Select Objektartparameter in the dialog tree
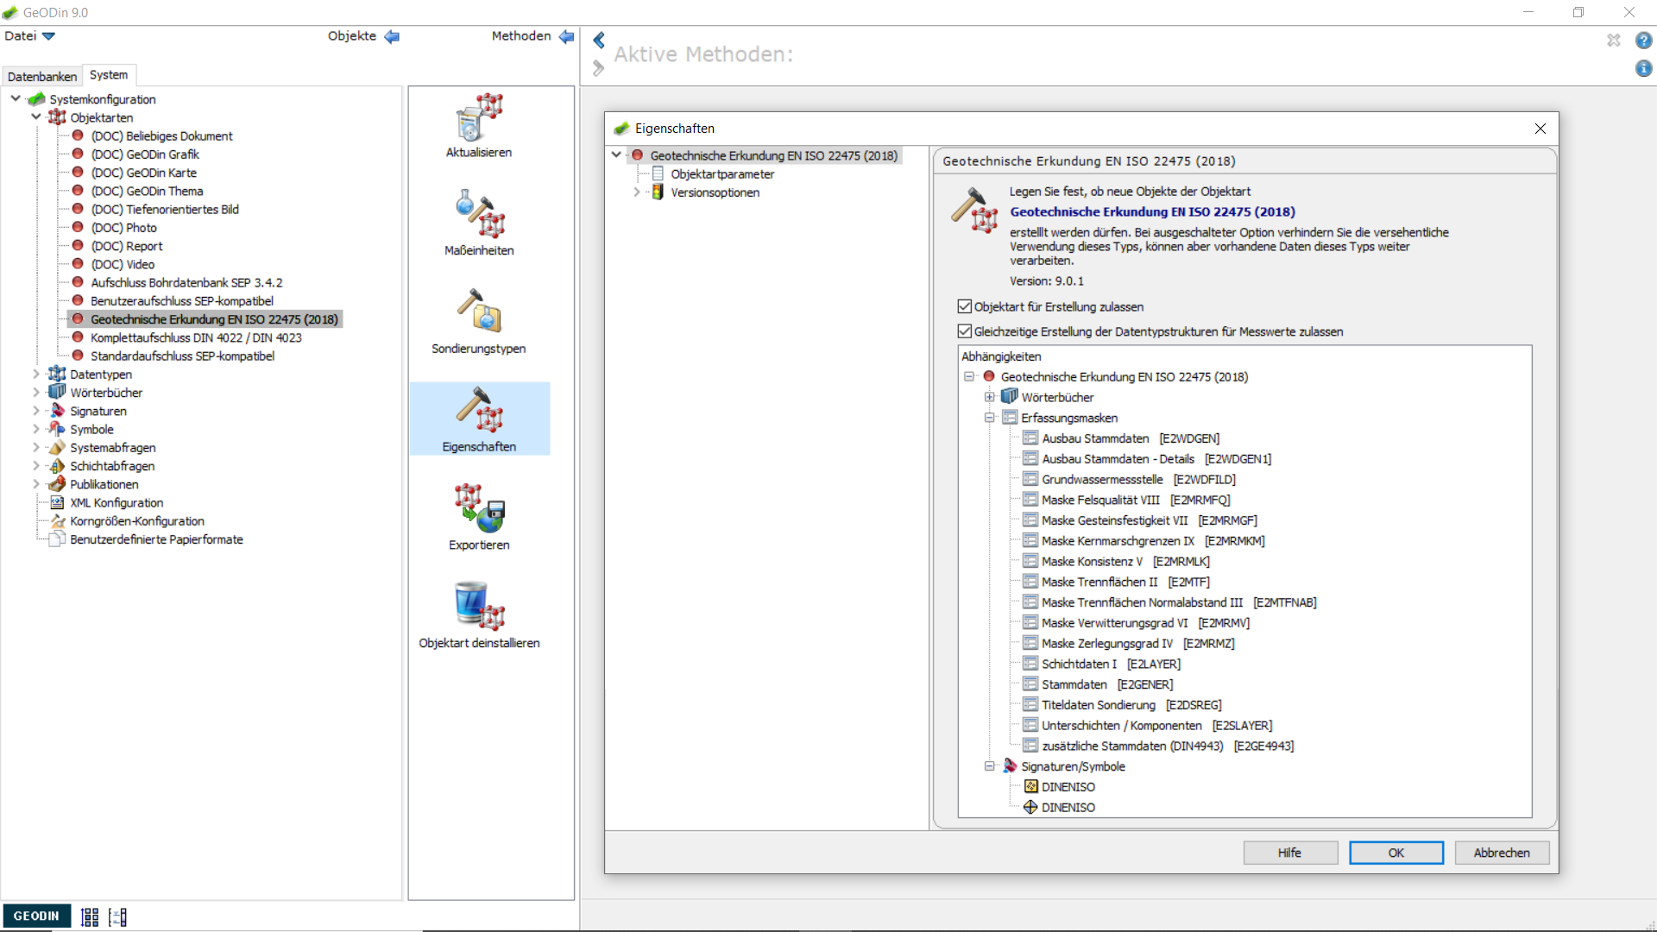Screen dimensions: 1657x932 click(722, 173)
